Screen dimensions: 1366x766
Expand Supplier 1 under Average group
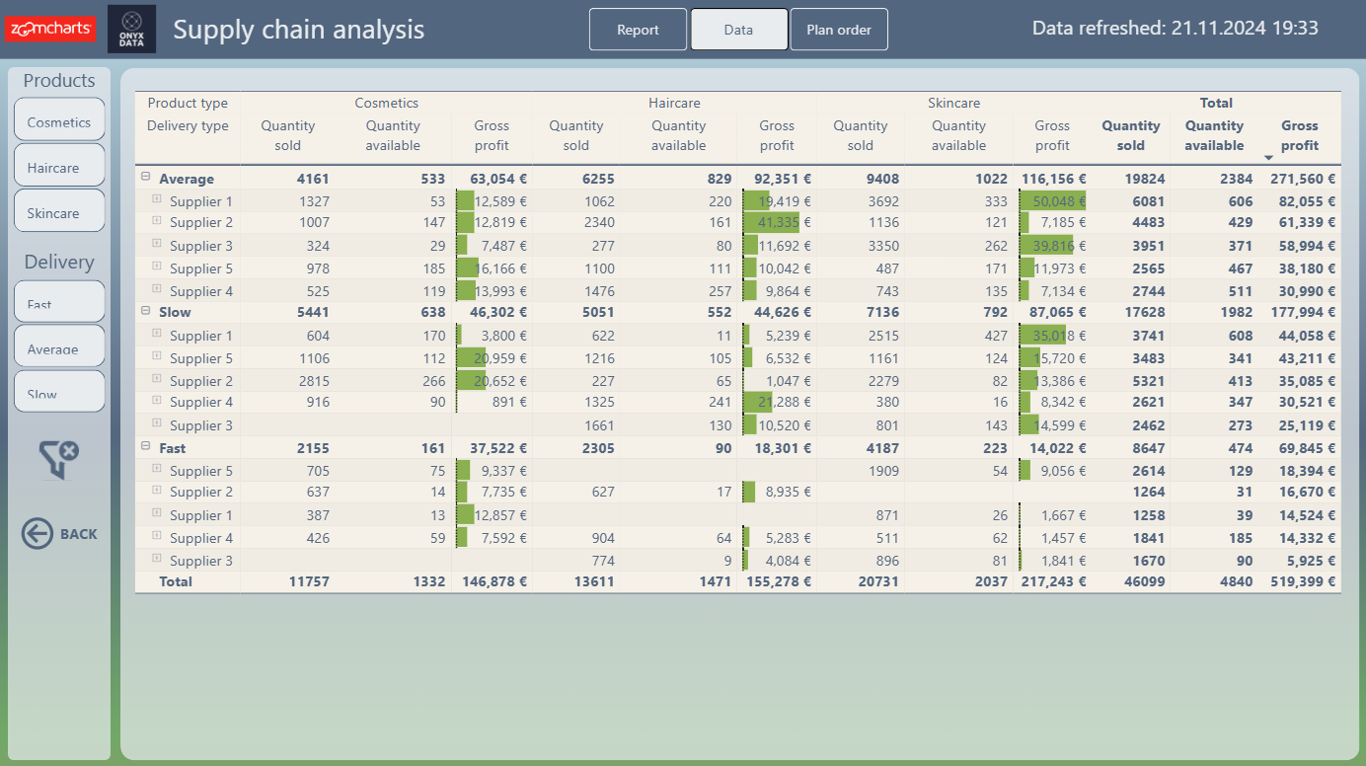tap(156, 199)
